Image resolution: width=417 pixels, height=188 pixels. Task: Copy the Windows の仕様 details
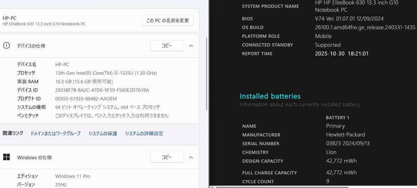[167, 157]
